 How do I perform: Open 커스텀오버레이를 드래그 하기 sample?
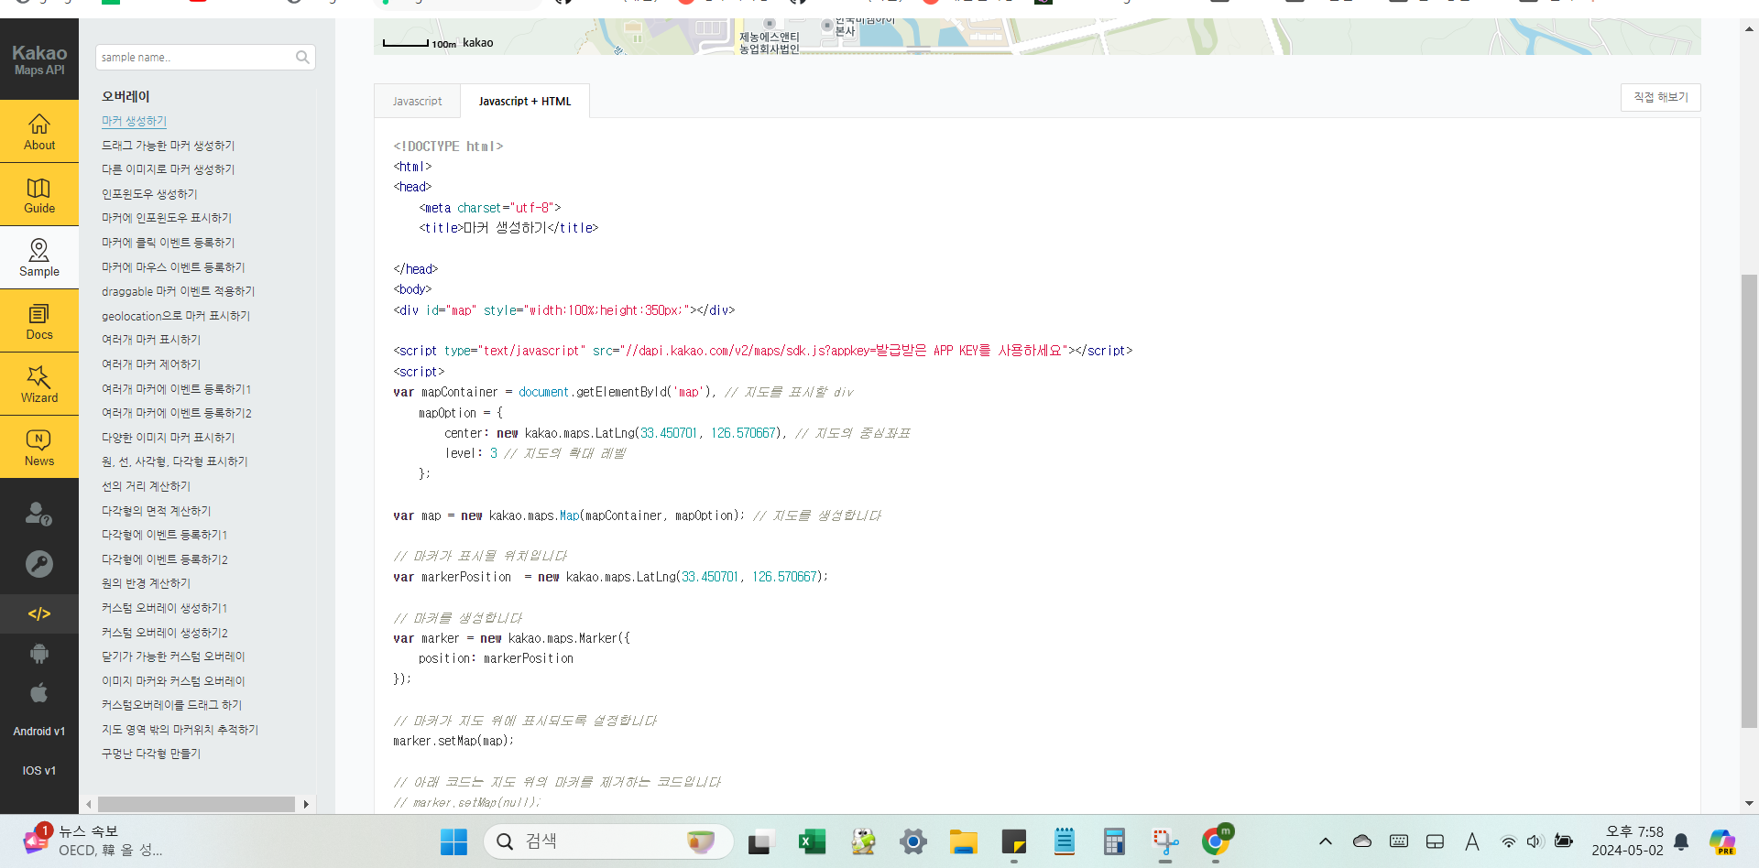pos(171,705)
